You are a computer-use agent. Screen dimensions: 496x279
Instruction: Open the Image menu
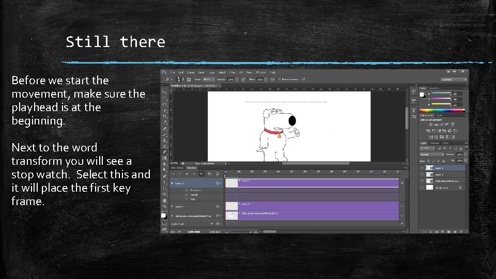click(x=191, y=72)
